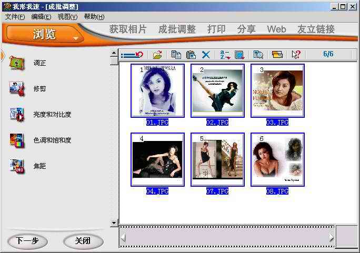Click the orange collapse arrow at left edge
This screenshot has width=360, height=253.
click(2, 55)
